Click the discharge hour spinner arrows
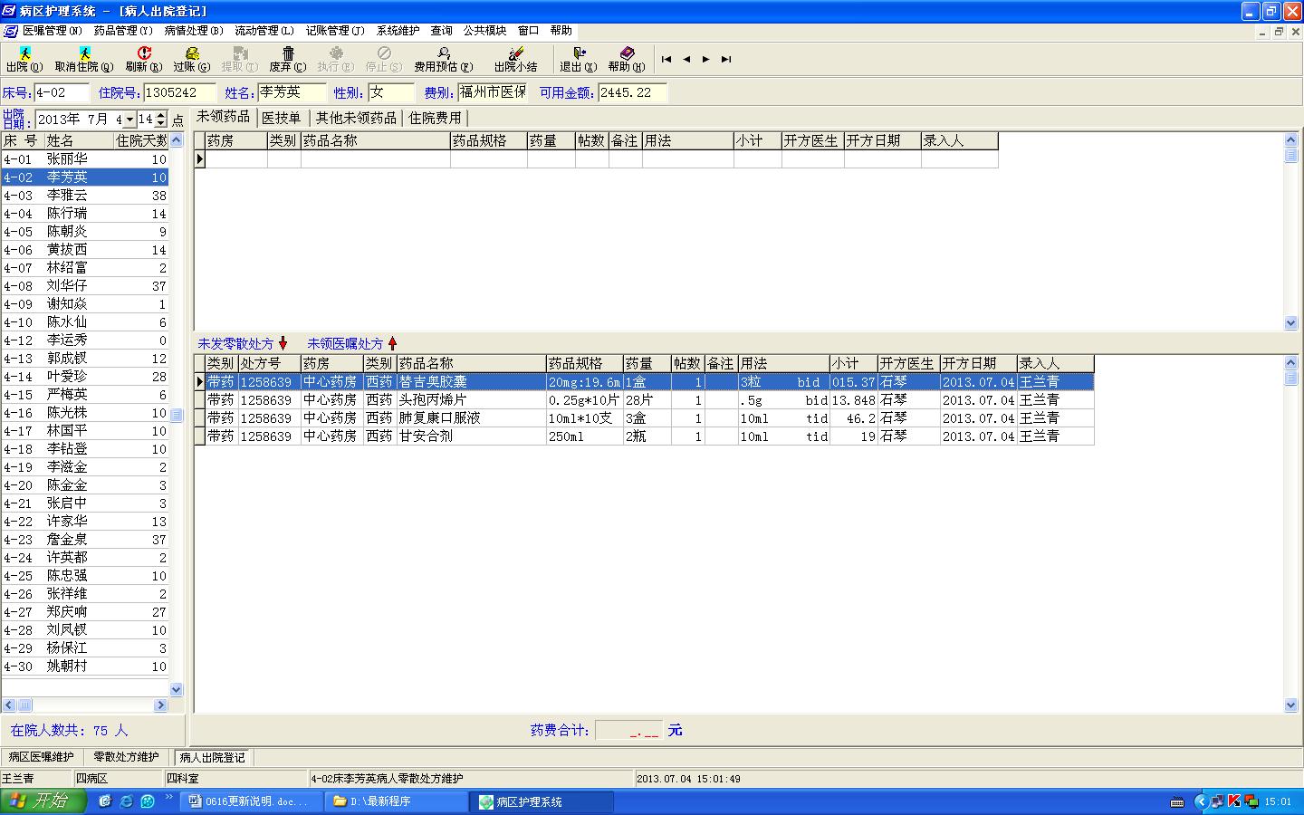 point(161,120)
